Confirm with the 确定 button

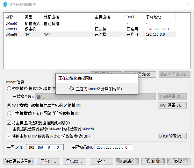(x=101, y=161)
